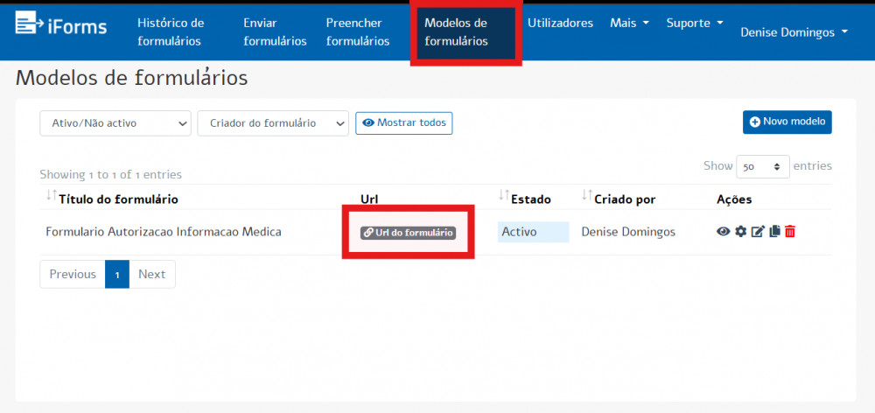Sort by Título do formulário column arrows

pos(50,198)
